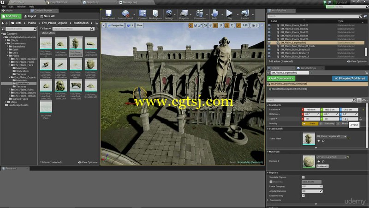Toggle MassInKg override checkbox

tap(271, 182)
